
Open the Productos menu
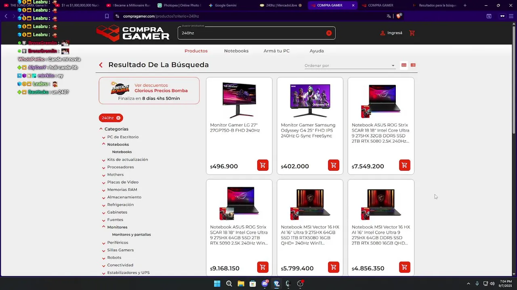click(196, 51)
